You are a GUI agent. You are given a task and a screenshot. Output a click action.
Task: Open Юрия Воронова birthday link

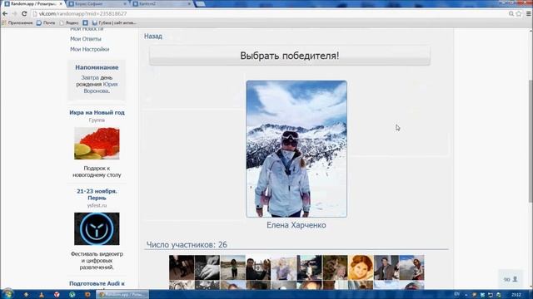tap(101, 87)
